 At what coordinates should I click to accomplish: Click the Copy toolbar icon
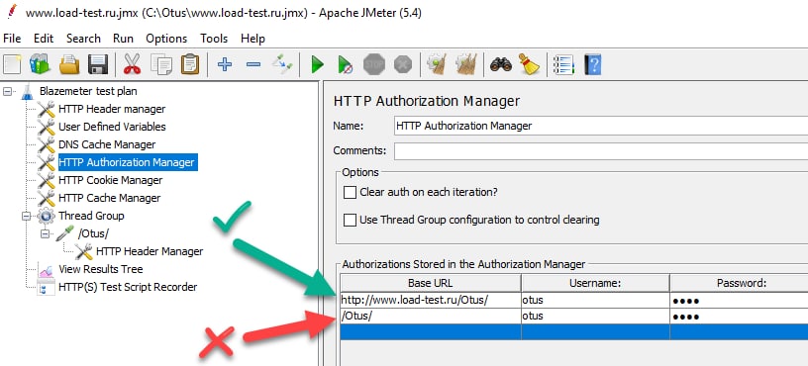pos(161,65)
